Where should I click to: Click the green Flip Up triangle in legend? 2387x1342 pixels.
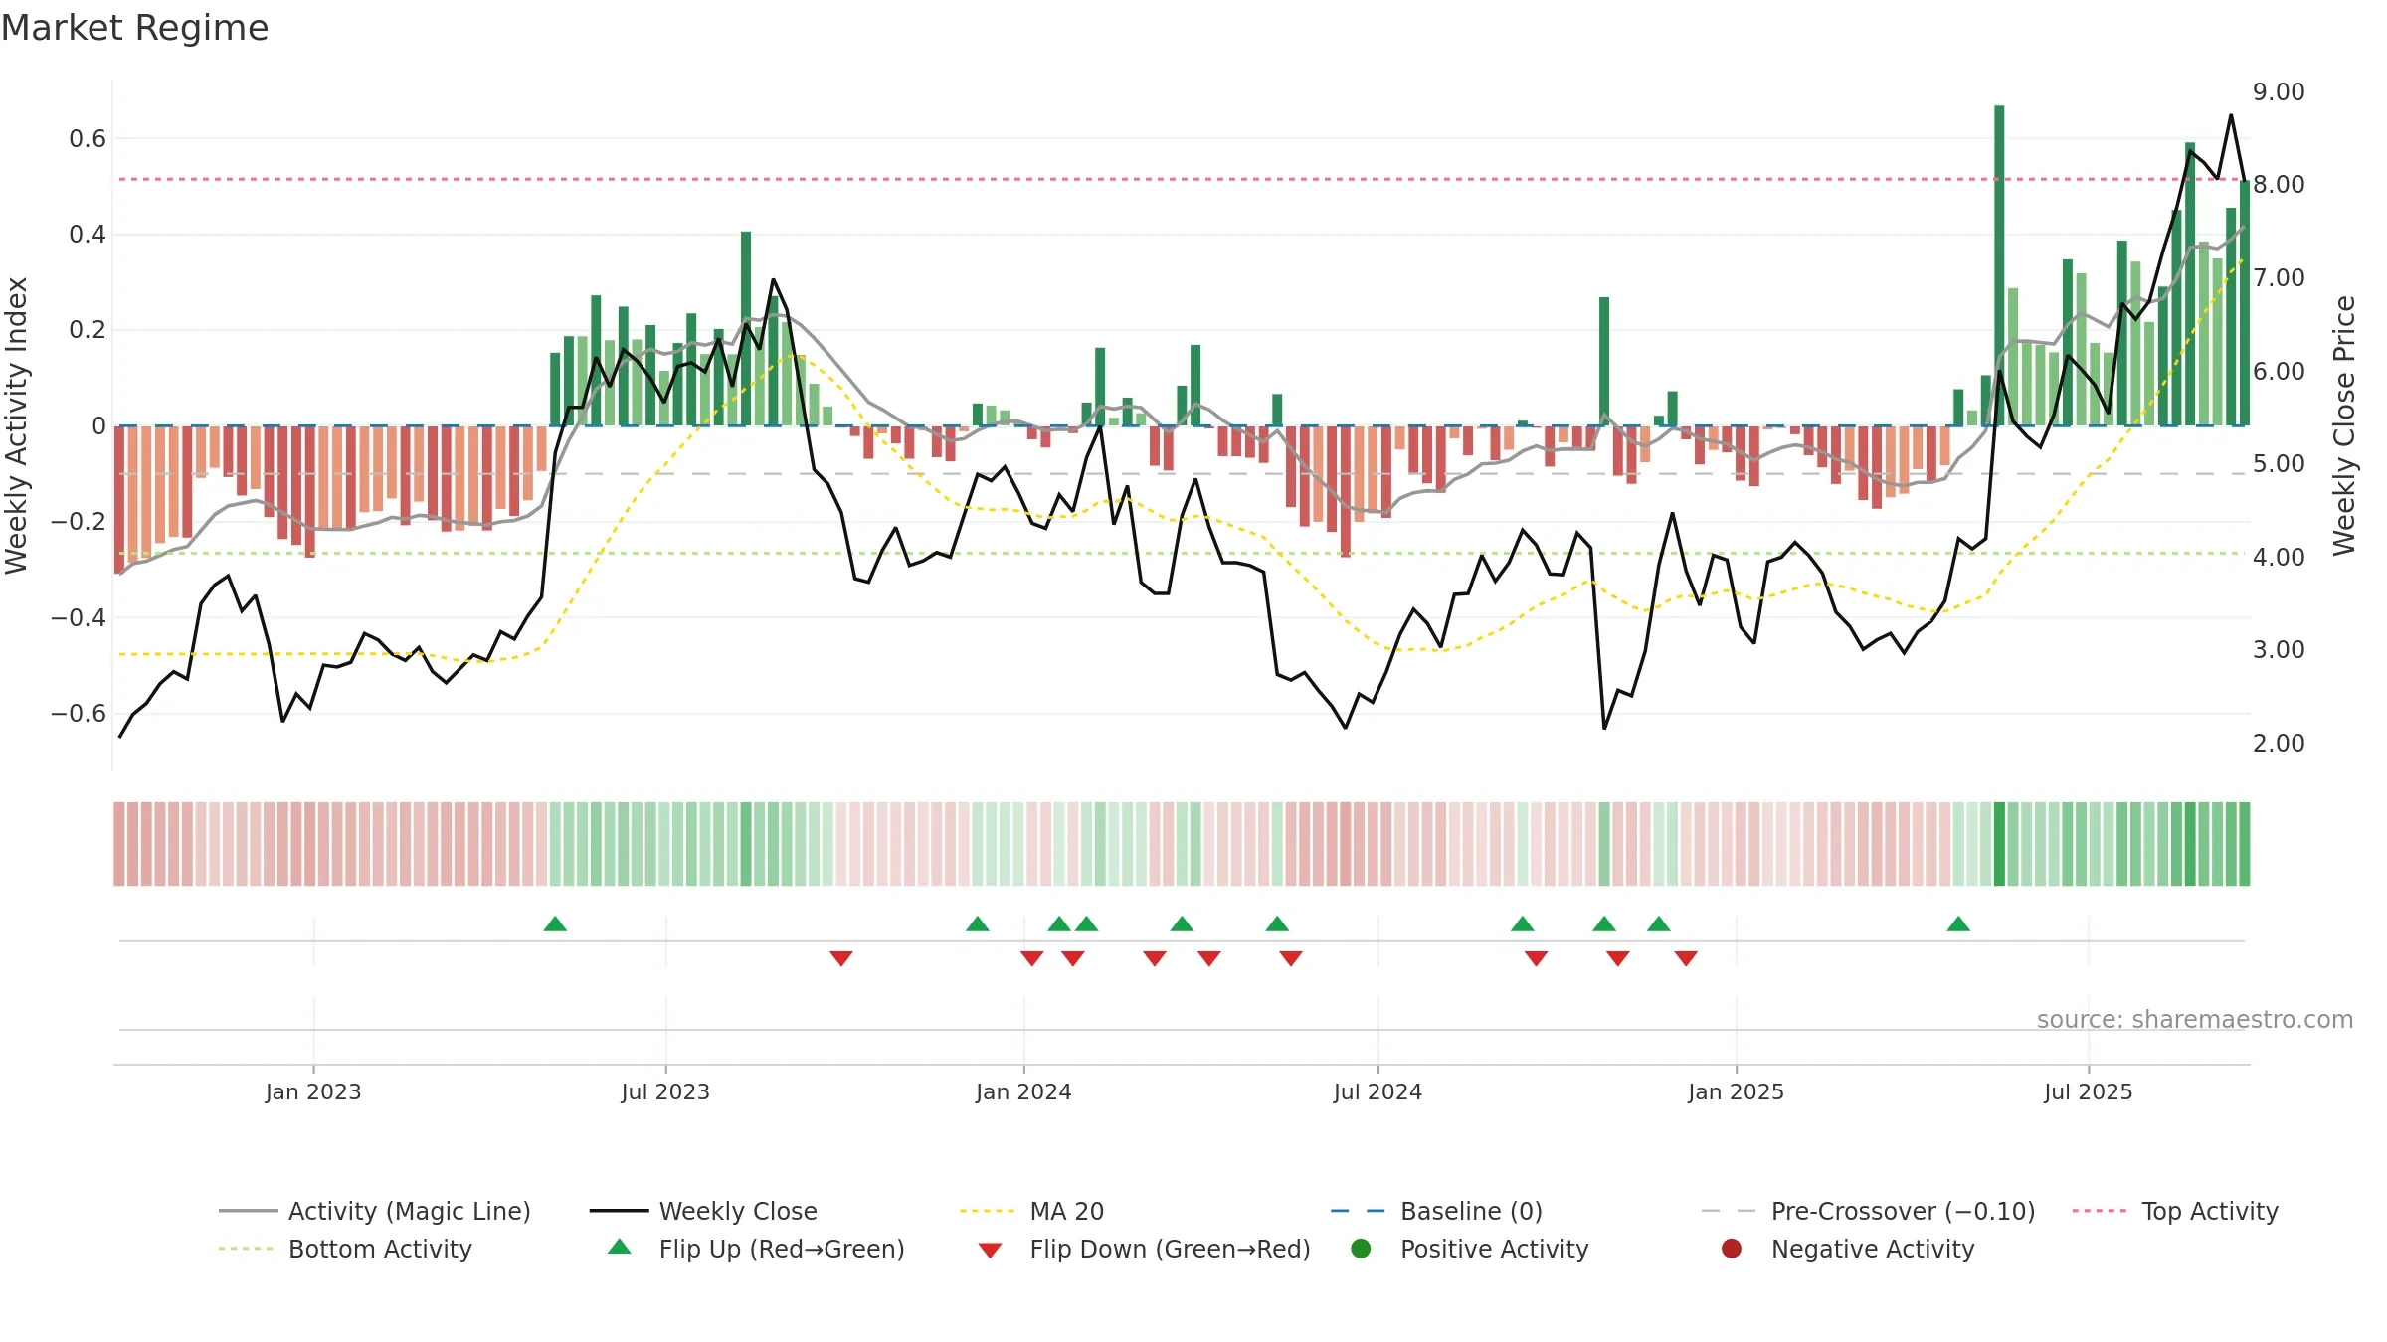point(620,1247)
